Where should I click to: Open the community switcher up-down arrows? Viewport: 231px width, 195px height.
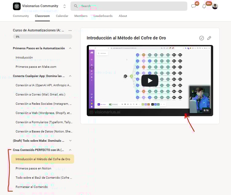coord(64,6)
